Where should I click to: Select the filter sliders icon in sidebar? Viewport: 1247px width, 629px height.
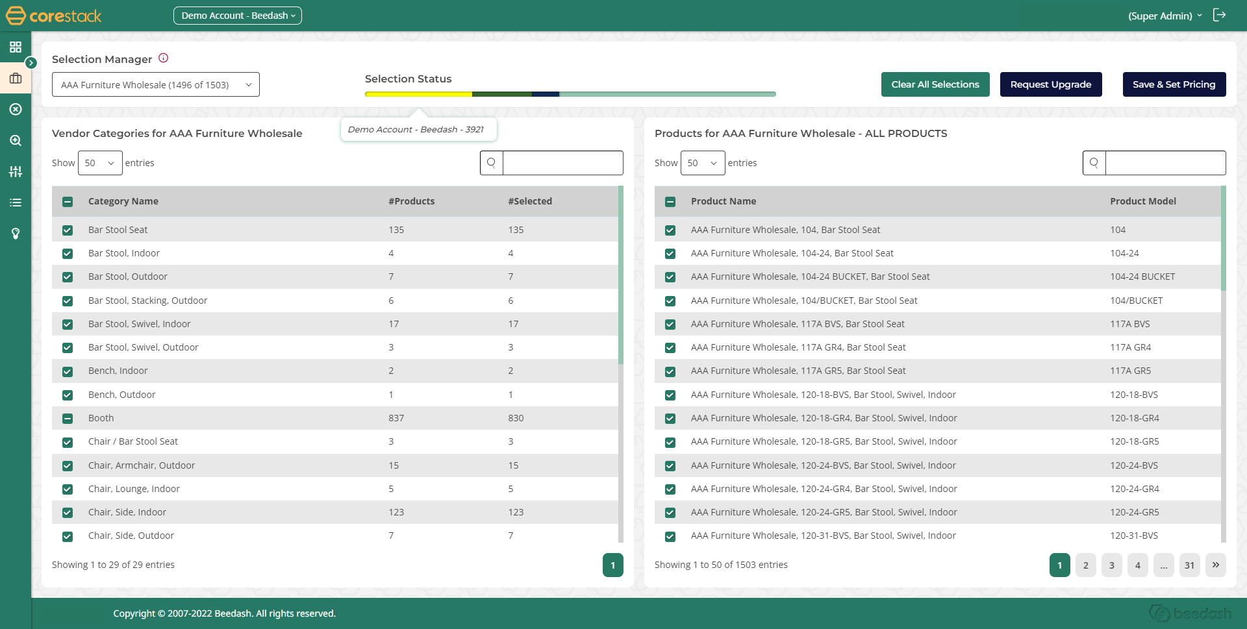coord(16,171)
